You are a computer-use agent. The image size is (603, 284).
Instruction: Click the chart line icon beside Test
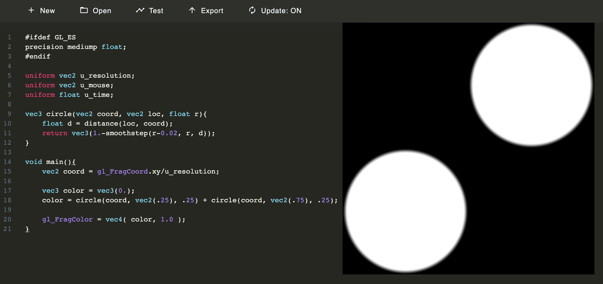coord(140,10)
